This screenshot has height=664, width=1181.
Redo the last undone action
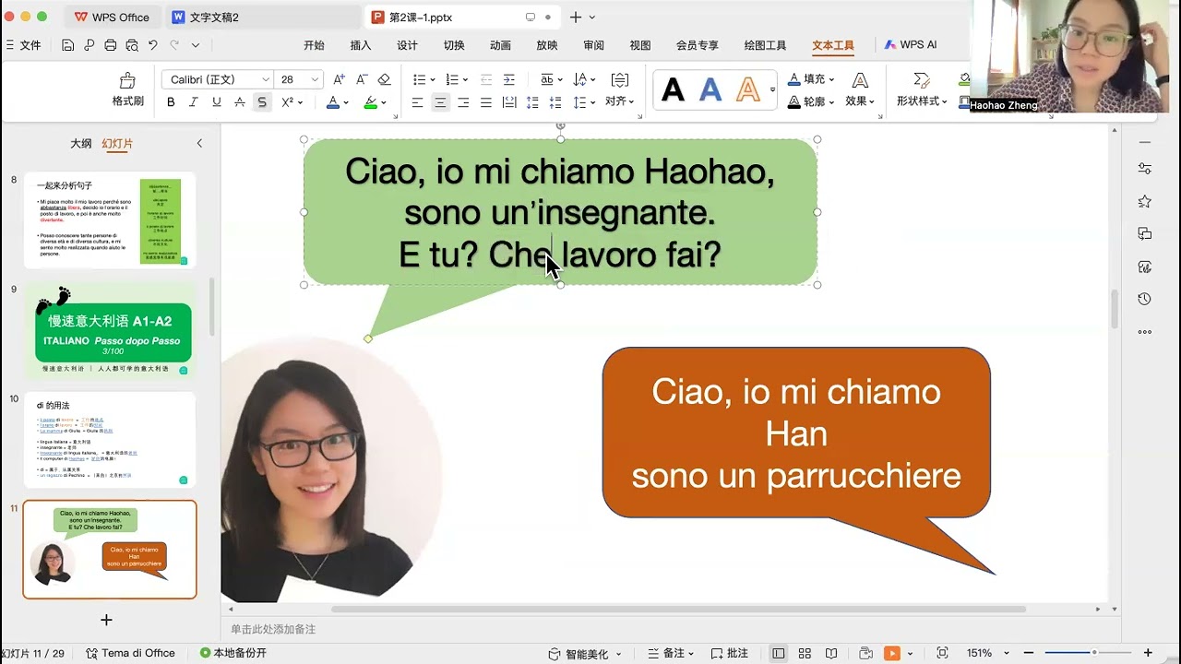click(x=173, y=45)
